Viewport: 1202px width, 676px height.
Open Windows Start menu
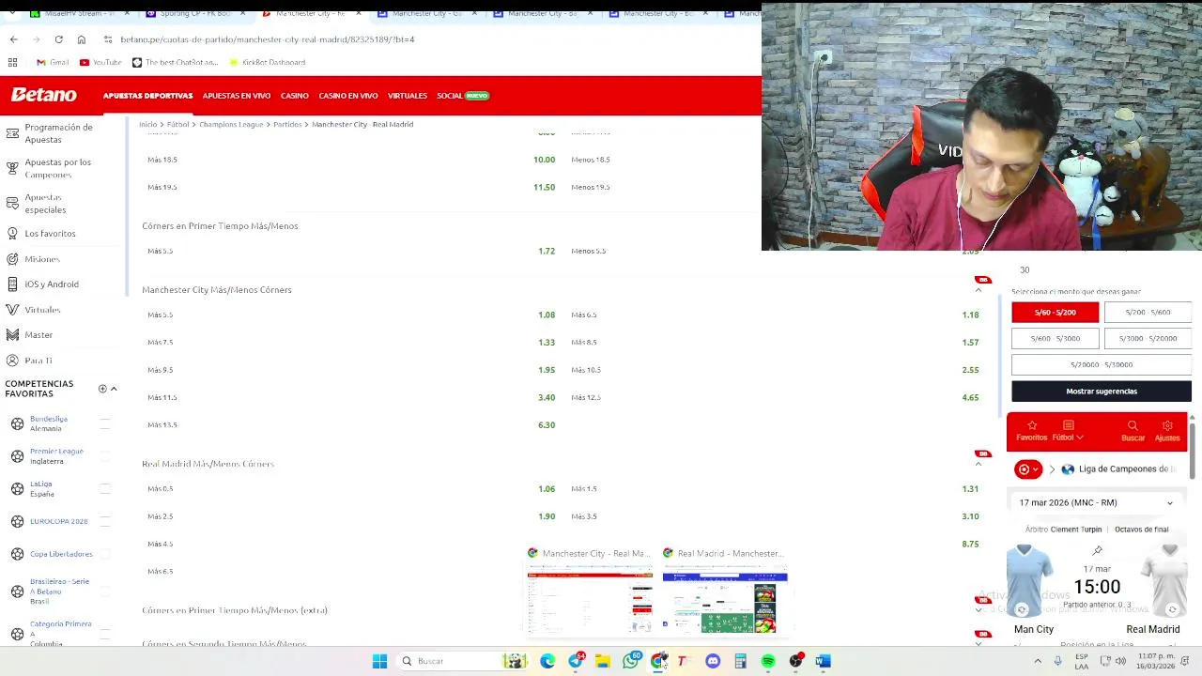point(379,661)
